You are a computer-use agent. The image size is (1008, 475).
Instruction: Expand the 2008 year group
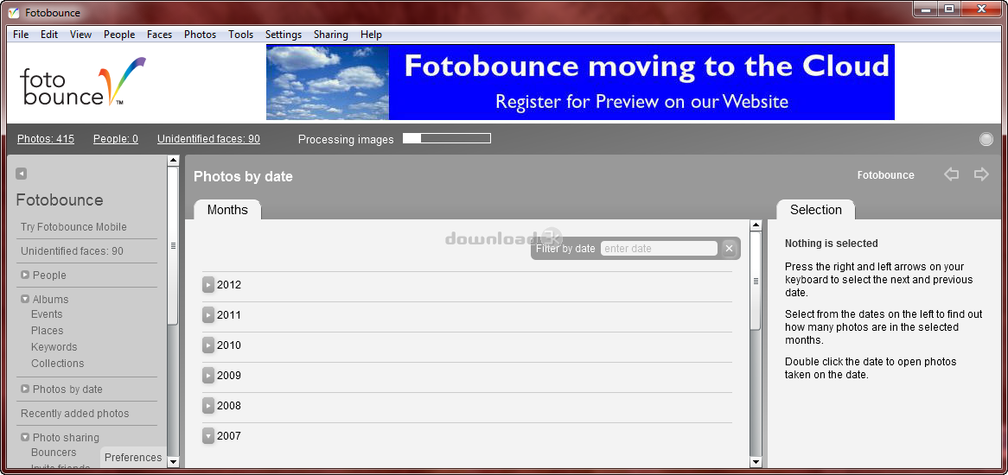pos(208,405)
